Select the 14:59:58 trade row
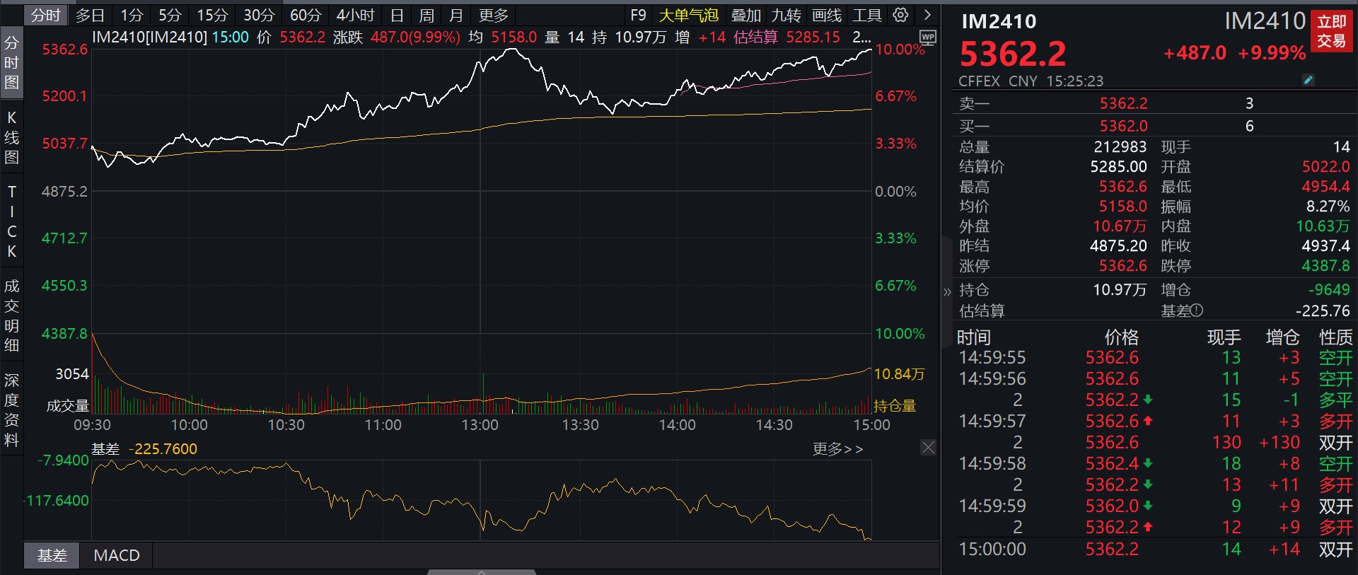Viewport: 1358px width, 575px height. click(x=1154, y=464)
